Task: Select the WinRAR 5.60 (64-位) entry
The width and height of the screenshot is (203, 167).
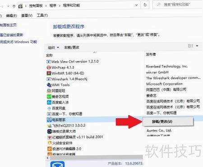Action: [68, 73]
